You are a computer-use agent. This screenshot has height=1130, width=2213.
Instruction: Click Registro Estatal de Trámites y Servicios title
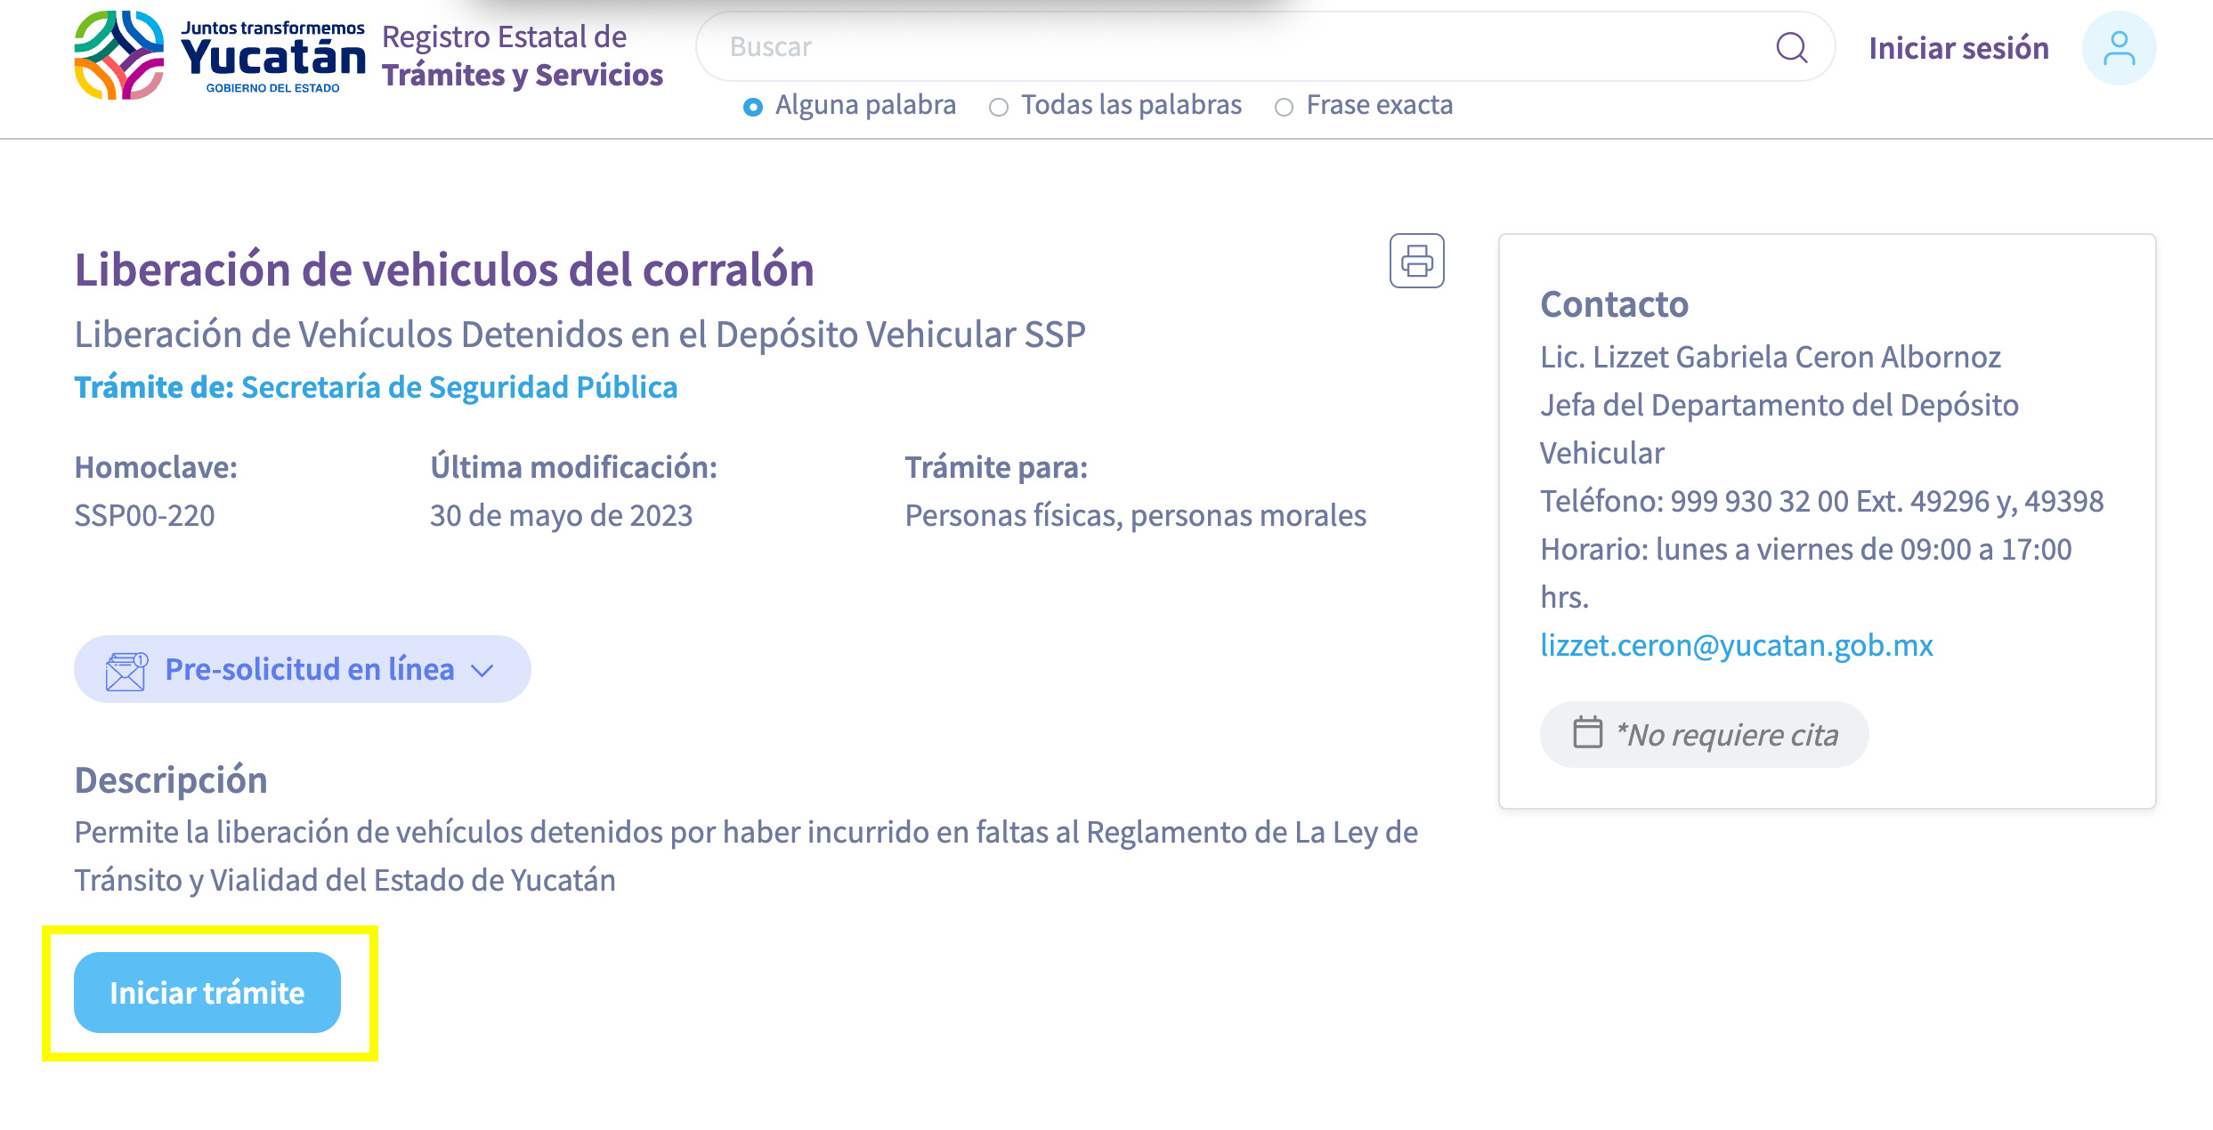tap(523, 55)
